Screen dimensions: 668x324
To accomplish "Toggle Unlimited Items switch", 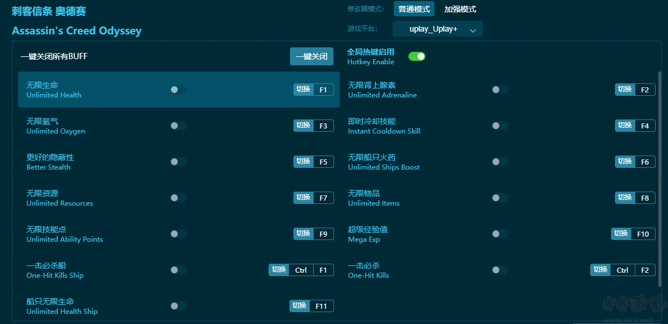I will 500,198.
